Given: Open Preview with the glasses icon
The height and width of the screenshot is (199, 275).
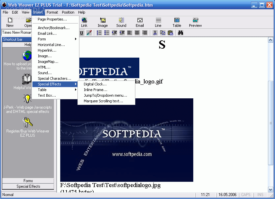Looking at the screenshot, I should [x=195, y=22].
